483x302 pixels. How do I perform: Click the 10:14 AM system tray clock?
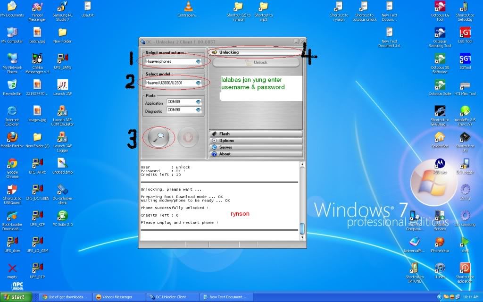471,297
